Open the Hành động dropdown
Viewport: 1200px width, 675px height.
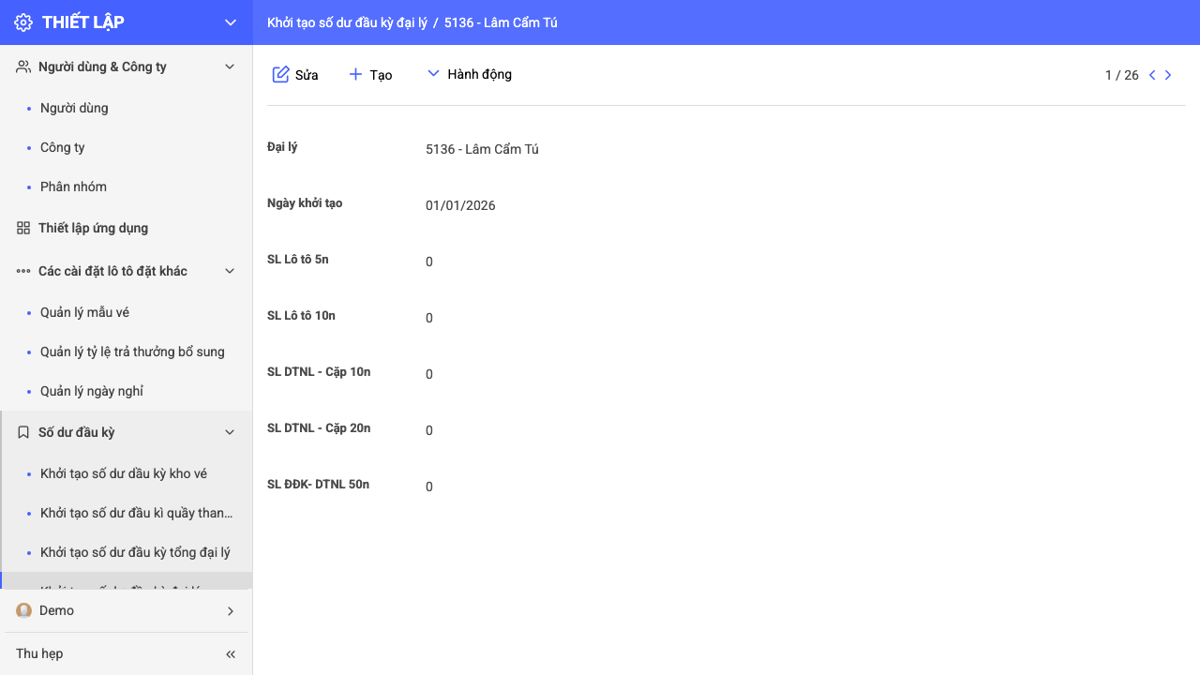pos(469,74)
